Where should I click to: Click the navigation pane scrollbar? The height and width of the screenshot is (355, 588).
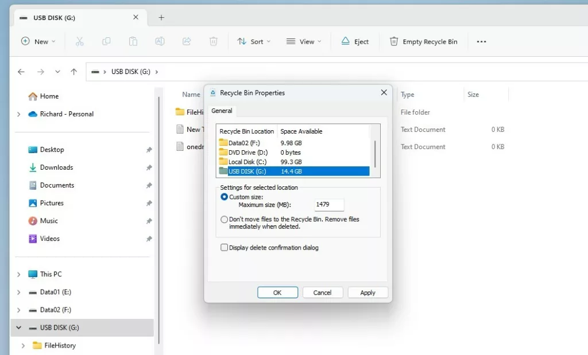[x=159, y=221]
